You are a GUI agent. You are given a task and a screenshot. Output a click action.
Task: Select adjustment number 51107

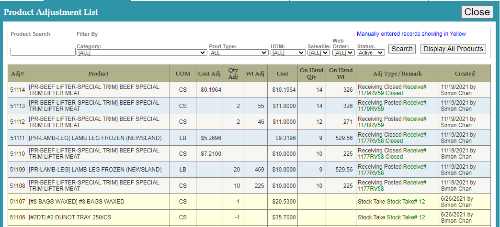(18, 202)
